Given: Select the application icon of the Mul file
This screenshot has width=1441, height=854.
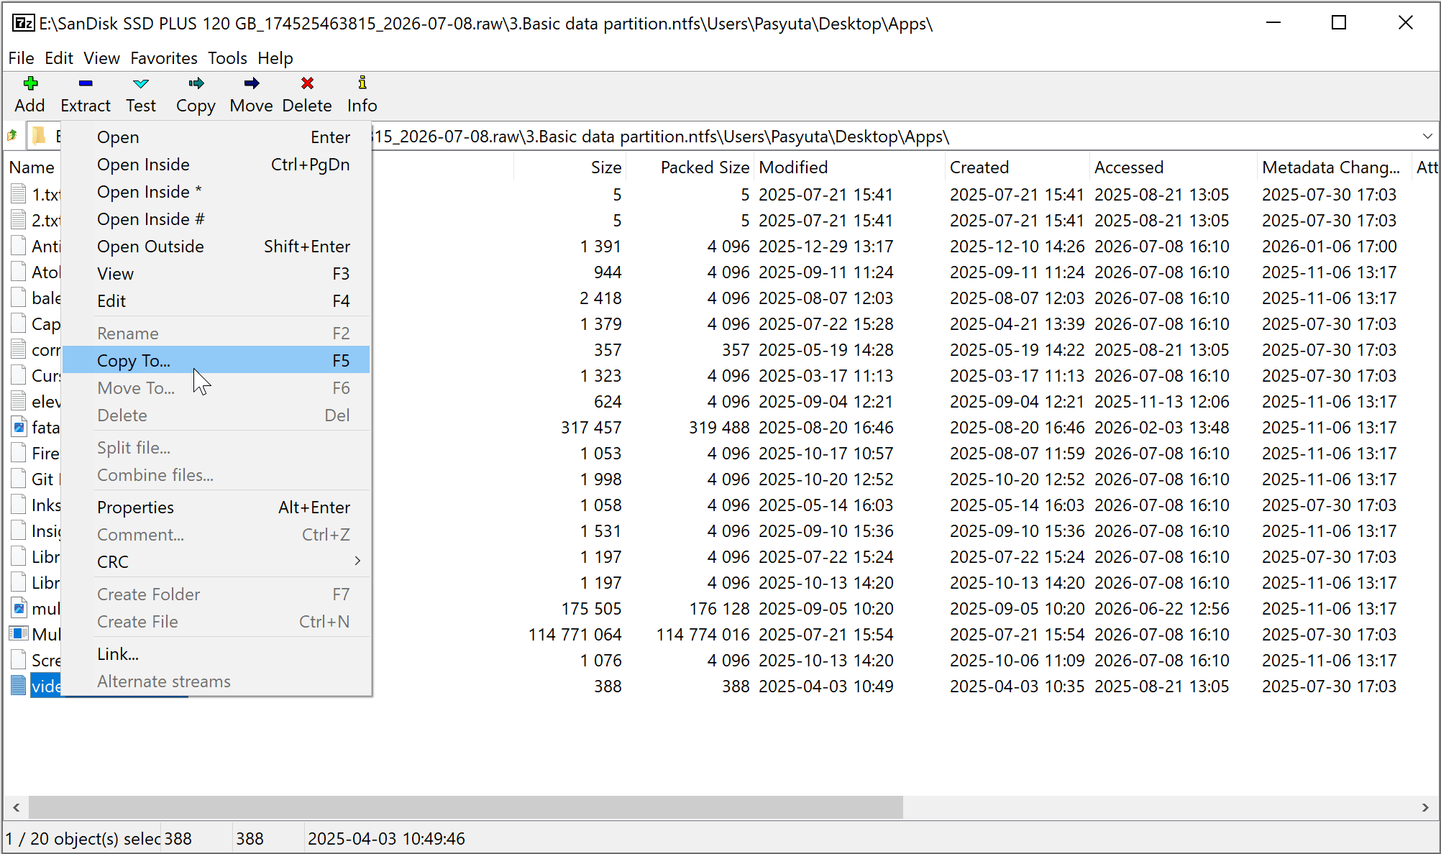Looking at the screenshot, I should [19, 634].
